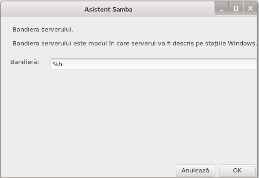This screenshot has height=178, width=259.
Task: Click the 'Bandiera serverului.' heading text
Action: point(43,30)
